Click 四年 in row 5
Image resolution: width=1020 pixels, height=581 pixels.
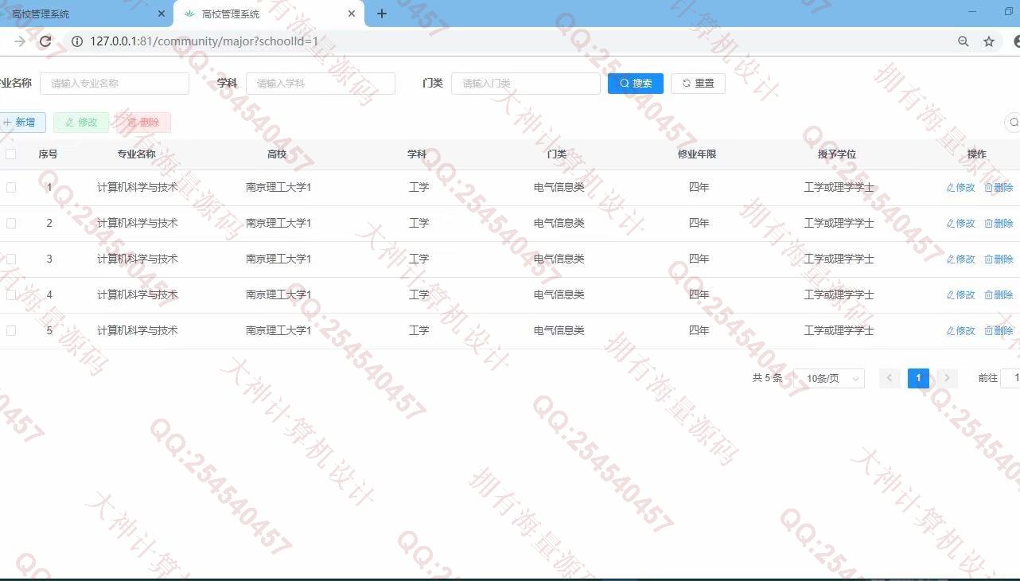pos(699,331)
